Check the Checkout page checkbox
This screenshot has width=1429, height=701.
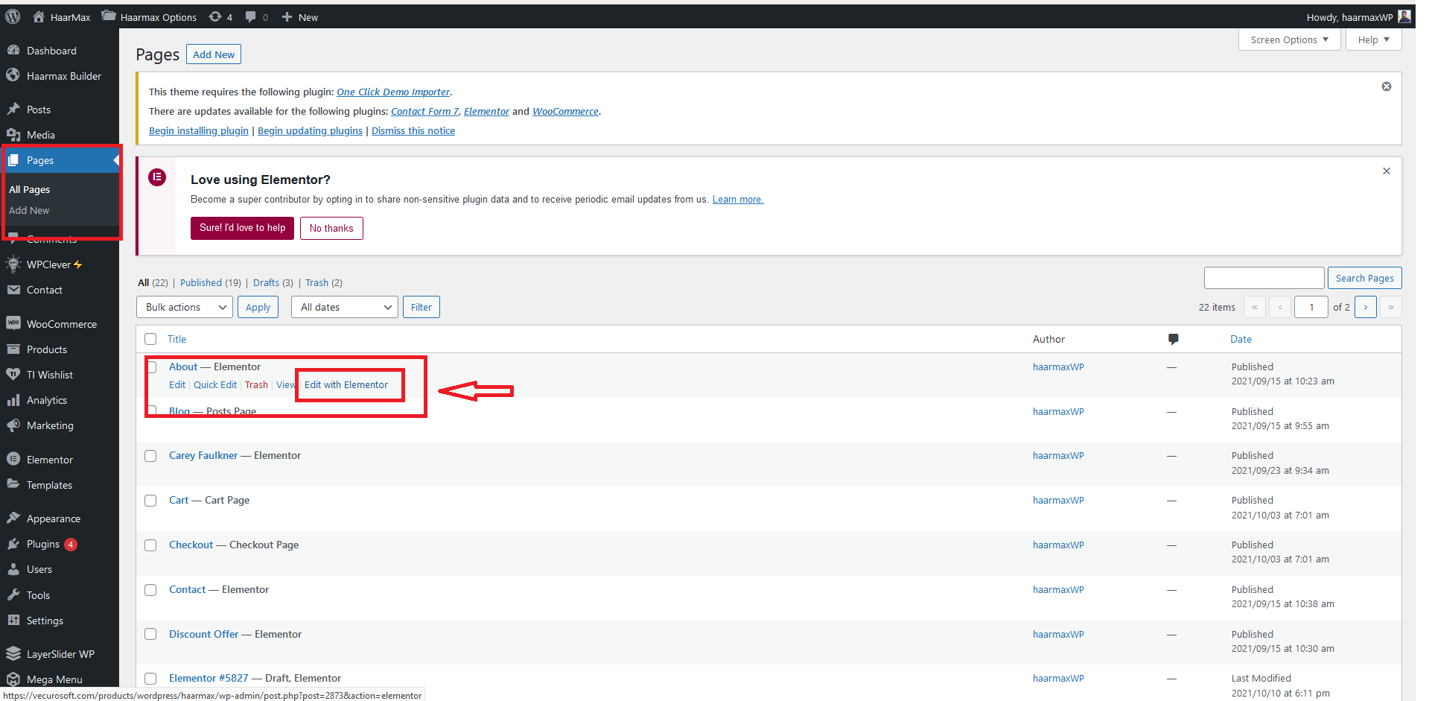pyautogui.click(x=150, y=545)
